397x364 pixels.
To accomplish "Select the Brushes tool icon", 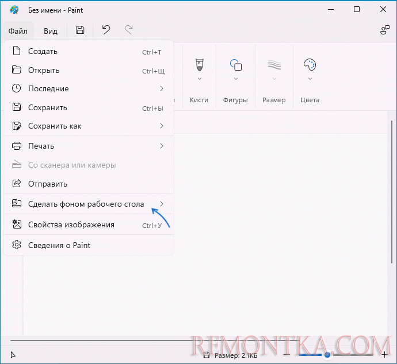I will coord(199,64).
